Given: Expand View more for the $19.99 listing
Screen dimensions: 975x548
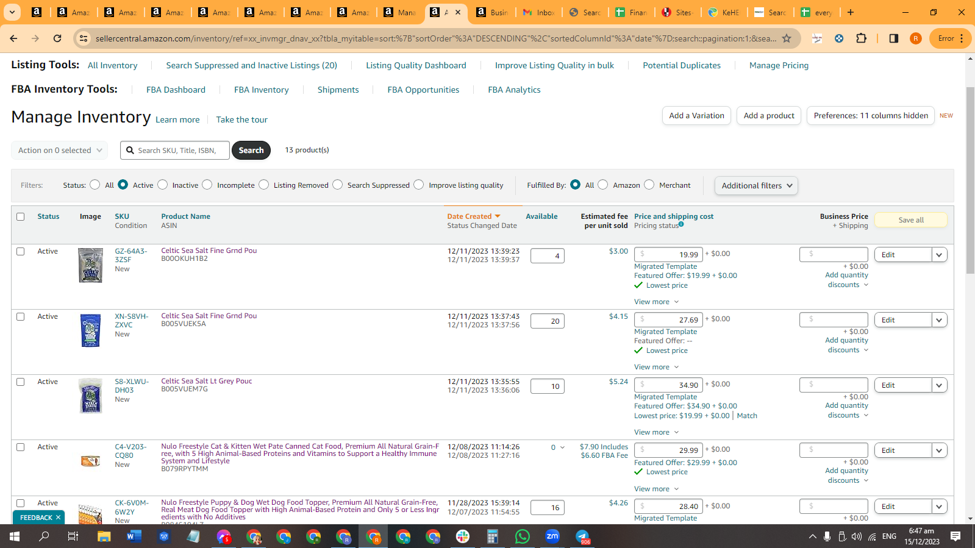Looking at the screenshot, I should coord(656,302).
